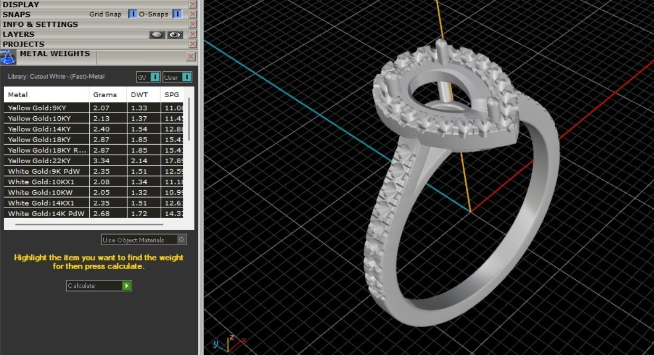
Task: Click the horizontal scrollbar below metal table
Action: coord(89,225)
